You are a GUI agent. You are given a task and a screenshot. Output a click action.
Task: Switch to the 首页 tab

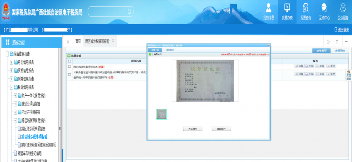coord(78,41)
